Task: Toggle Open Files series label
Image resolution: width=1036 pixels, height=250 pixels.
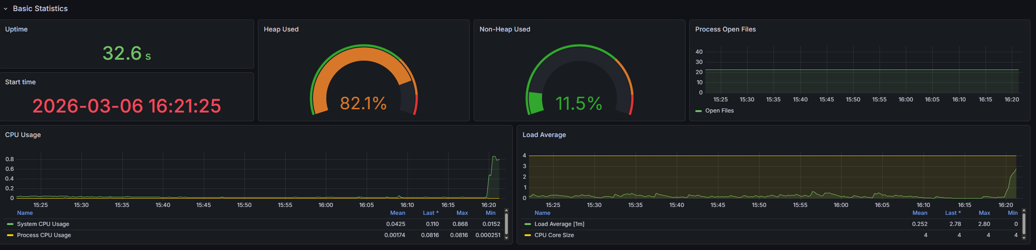Action: coord(719,111)
